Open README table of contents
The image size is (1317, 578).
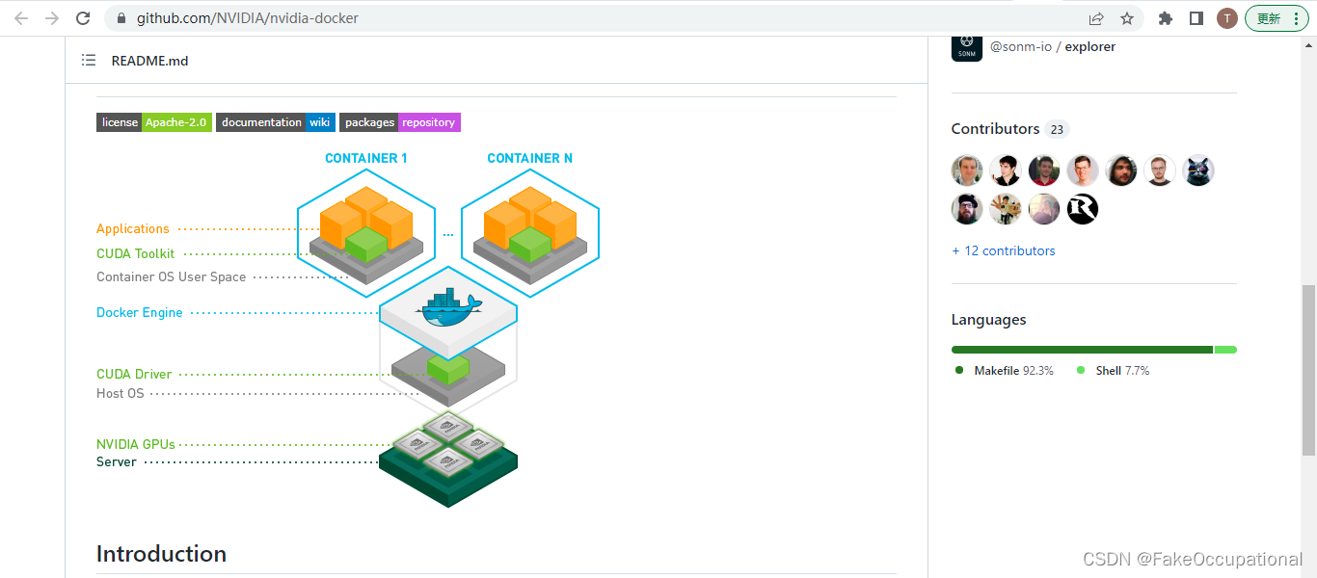coord(89,61)
